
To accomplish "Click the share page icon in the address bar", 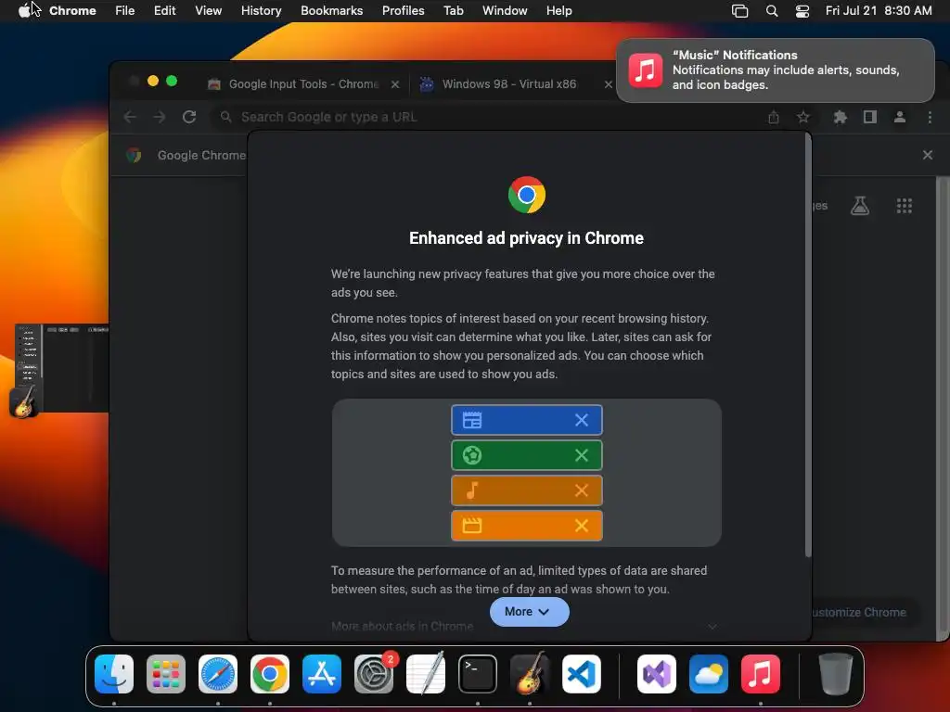I will 774,117.
